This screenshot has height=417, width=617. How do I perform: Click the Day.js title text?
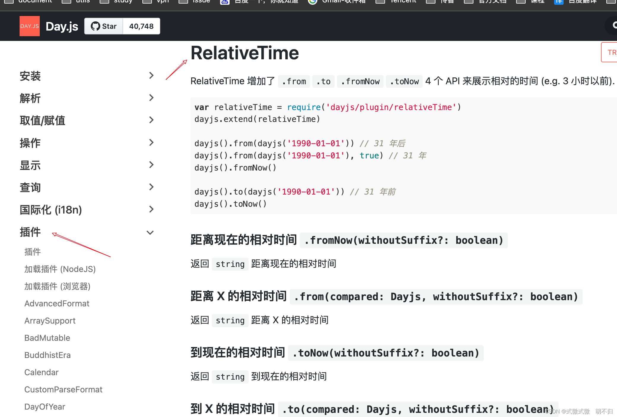pyautogui.click(x=62, y=26)
